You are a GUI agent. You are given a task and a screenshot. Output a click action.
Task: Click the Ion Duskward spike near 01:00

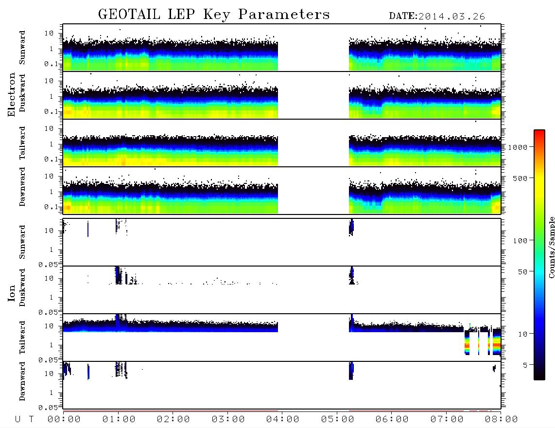point(118,275)
